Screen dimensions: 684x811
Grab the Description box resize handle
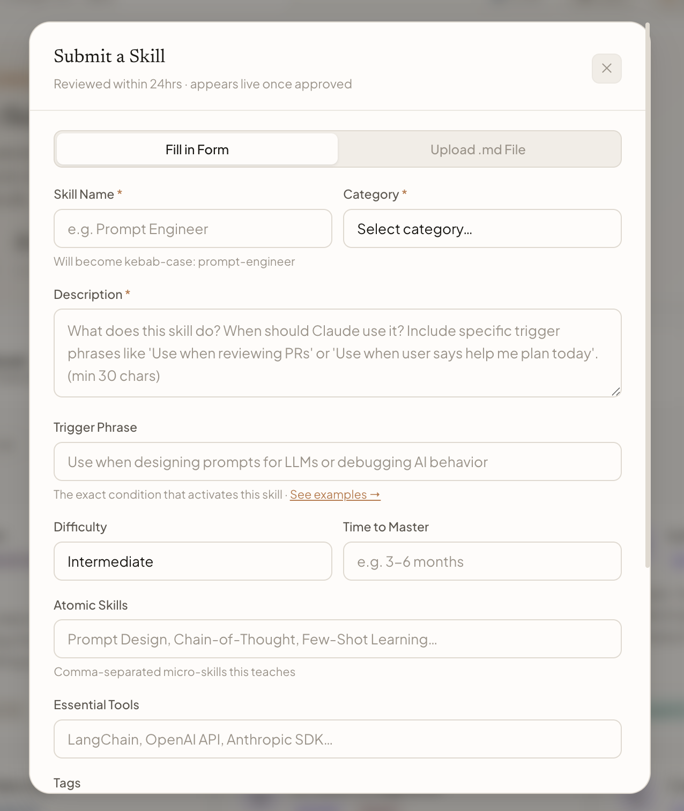(x=616, y=392)
